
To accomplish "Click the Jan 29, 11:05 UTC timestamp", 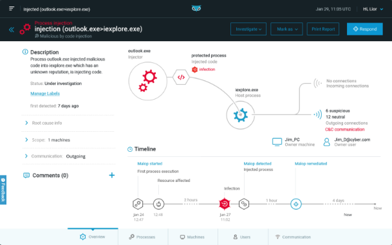I will (x=333, y=9).
